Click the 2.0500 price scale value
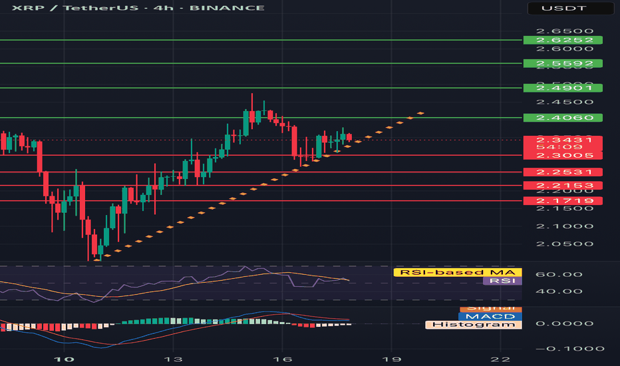 (x=565, y=244)
